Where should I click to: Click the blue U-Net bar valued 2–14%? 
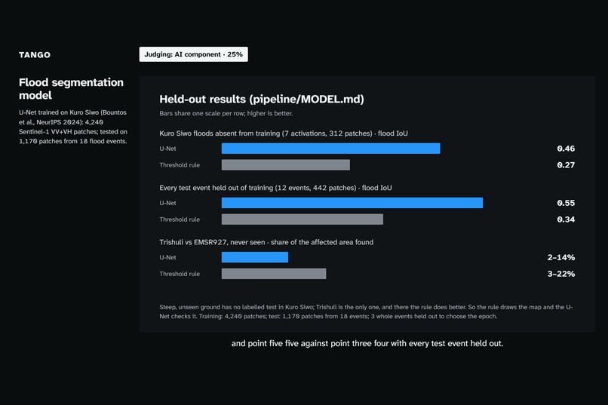255,257
